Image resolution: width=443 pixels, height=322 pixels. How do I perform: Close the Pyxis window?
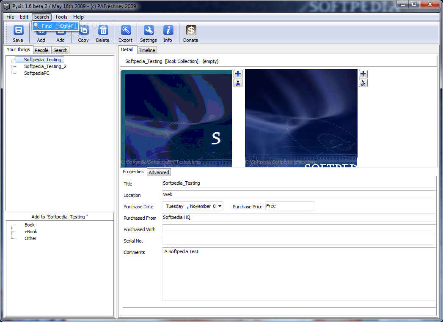point(430,4)
